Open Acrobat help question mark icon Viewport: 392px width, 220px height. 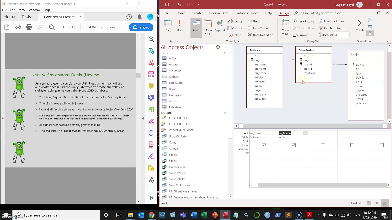(129, 17)
